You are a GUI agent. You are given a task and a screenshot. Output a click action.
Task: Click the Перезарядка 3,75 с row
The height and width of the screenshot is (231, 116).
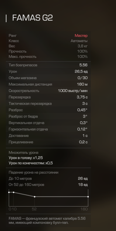48,97
